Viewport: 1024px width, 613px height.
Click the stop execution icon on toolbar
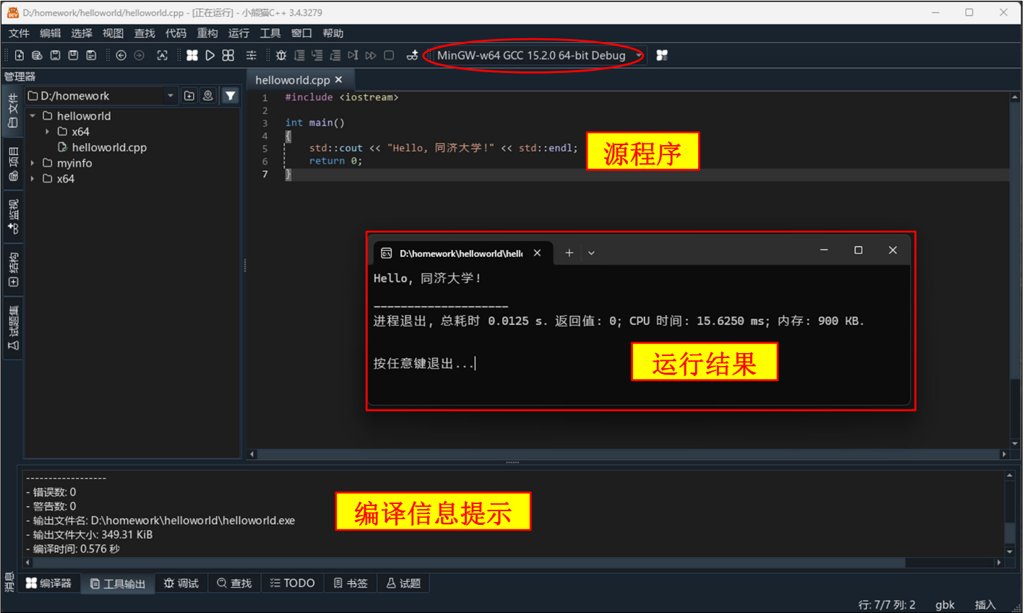(x=388, y=55)
